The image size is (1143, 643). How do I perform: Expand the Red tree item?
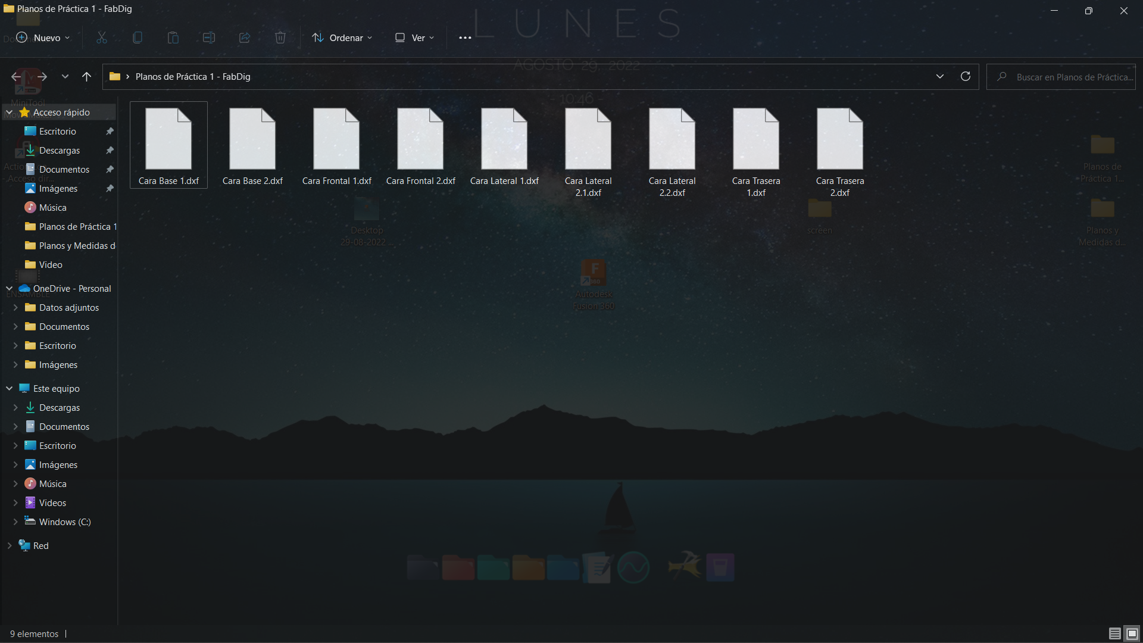[9, 545]
